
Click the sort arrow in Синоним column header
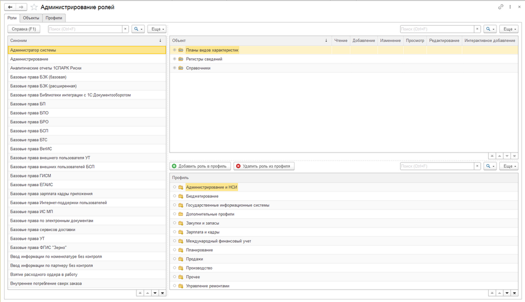point(160,40)
